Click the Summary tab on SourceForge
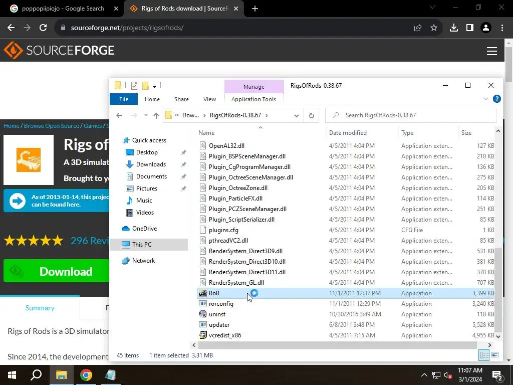Screen dimensions: 513x385 [x=40, y=308]
